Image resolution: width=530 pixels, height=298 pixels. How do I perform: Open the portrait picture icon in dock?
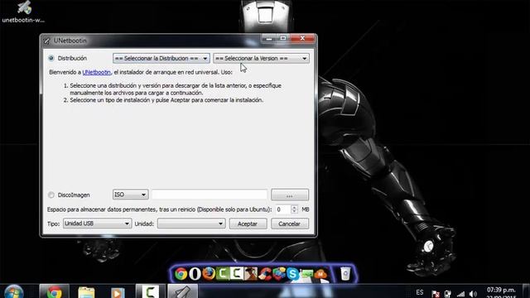click(x=250, y=274)
